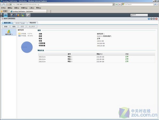The width and height of the screenshot is (159, 120).
Task: Open a new blank browser tab
Action: pos(49,11)
